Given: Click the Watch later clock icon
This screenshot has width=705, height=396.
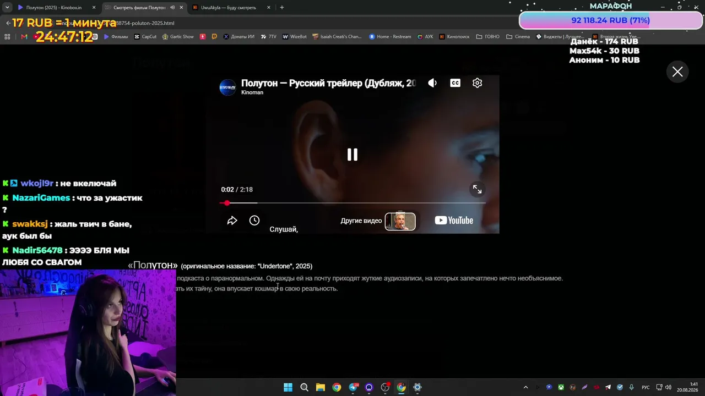Looking at the screenshot, I should coord(254,221).
